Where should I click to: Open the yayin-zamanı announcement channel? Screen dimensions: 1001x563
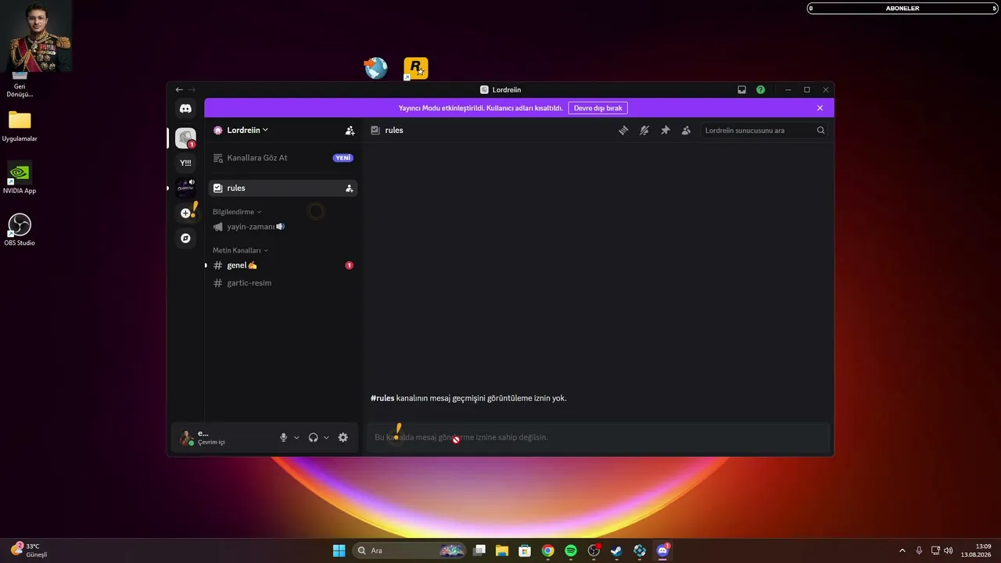coord(283,227)
